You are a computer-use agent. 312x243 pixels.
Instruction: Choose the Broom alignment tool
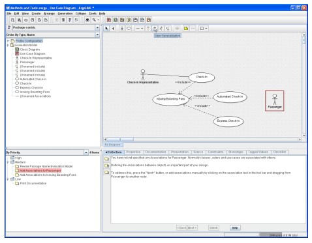click(113, 29)
